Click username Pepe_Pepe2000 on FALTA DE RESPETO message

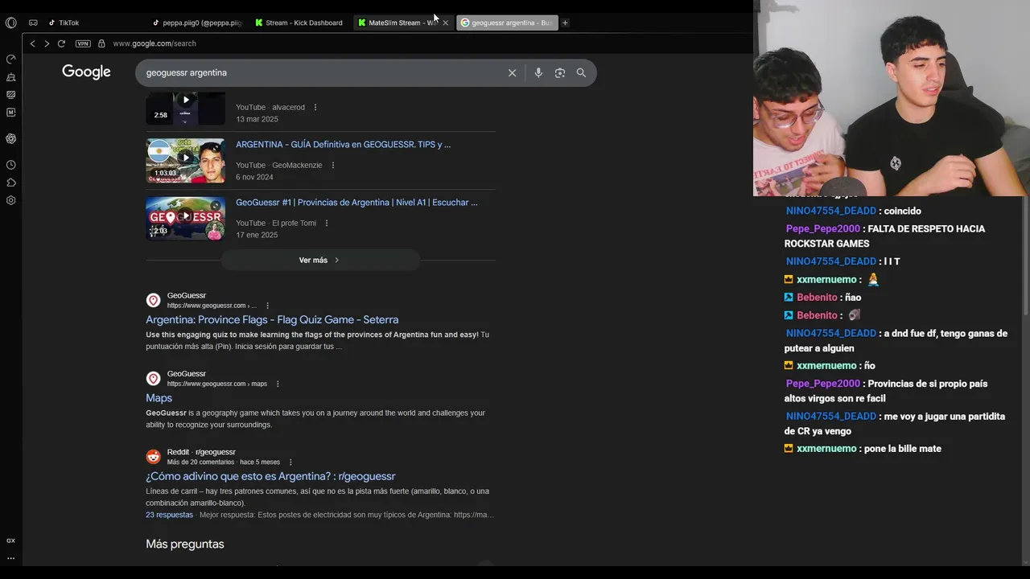[823, 228]
